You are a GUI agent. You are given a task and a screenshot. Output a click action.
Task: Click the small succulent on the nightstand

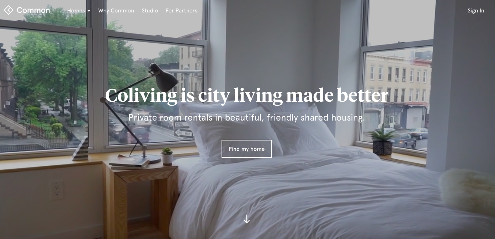pyautogui.click(x=167, y=156)
